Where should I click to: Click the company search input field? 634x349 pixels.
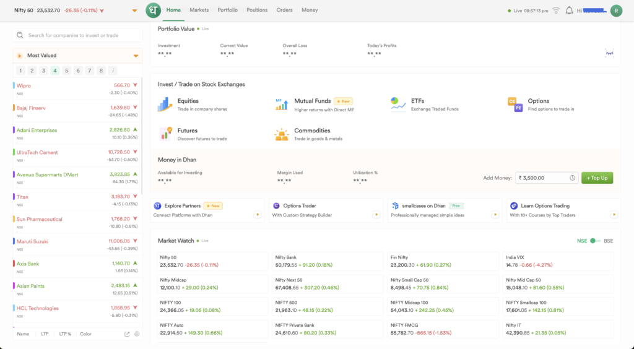click(x=77, y=35)
